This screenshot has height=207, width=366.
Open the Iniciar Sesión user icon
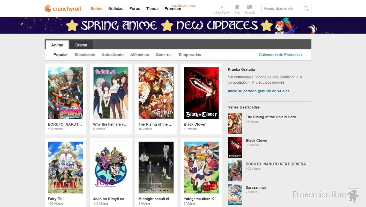222,7
